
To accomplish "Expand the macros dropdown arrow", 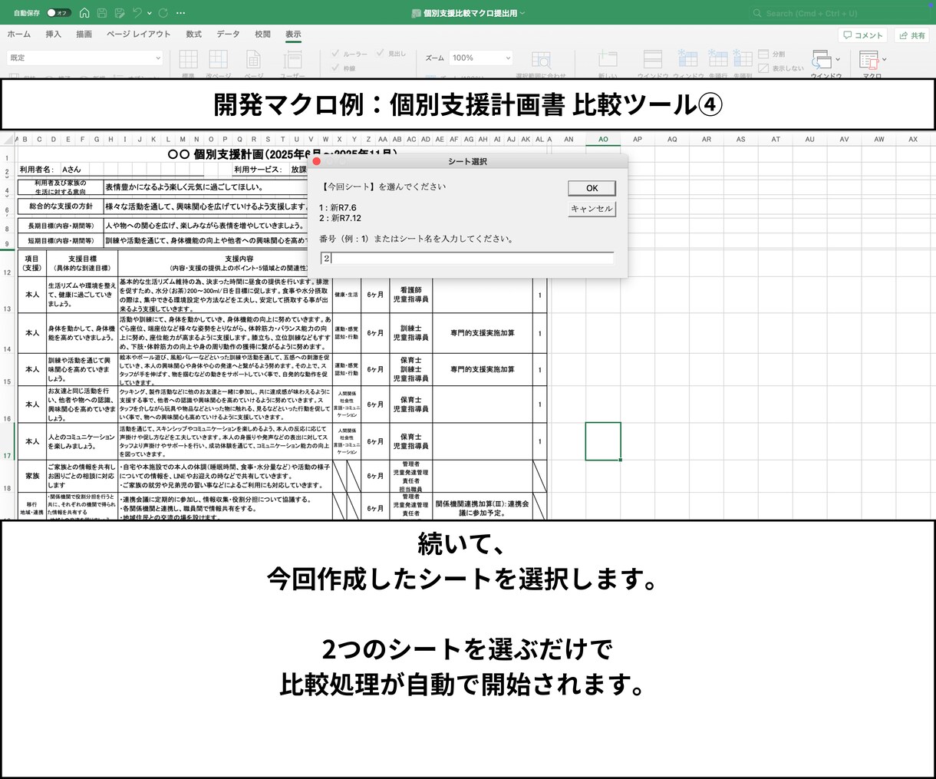I will click(x=885, y=60).
